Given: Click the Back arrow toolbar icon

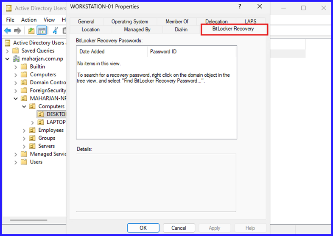Looking at the screenshot, I should 8,31.
